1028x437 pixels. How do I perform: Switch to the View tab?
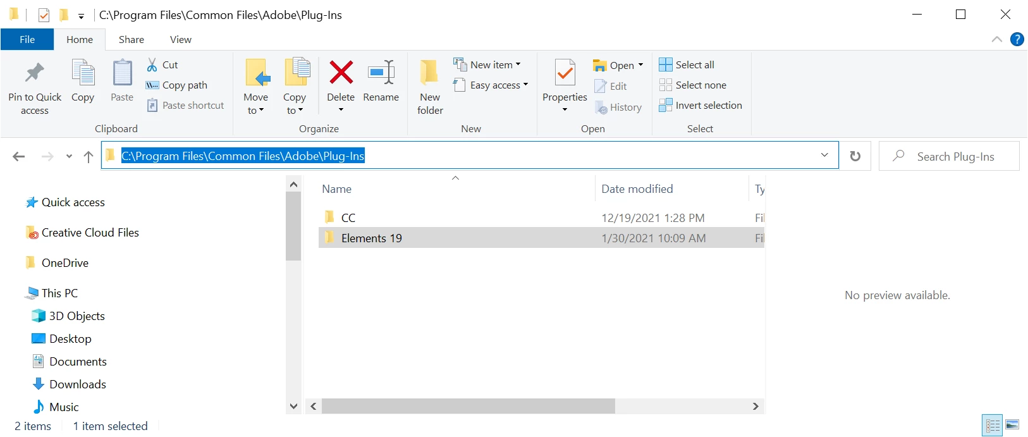181,39
